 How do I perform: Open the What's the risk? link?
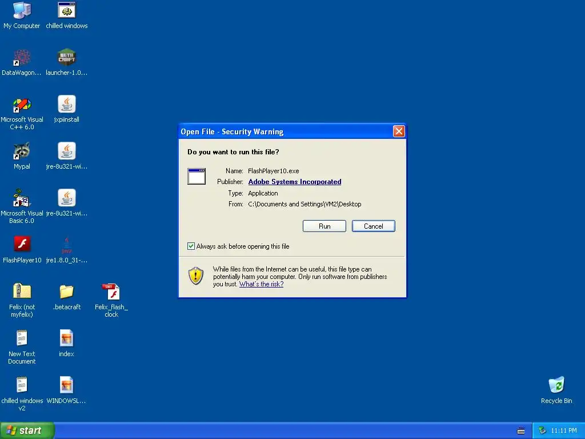point(261,284)
